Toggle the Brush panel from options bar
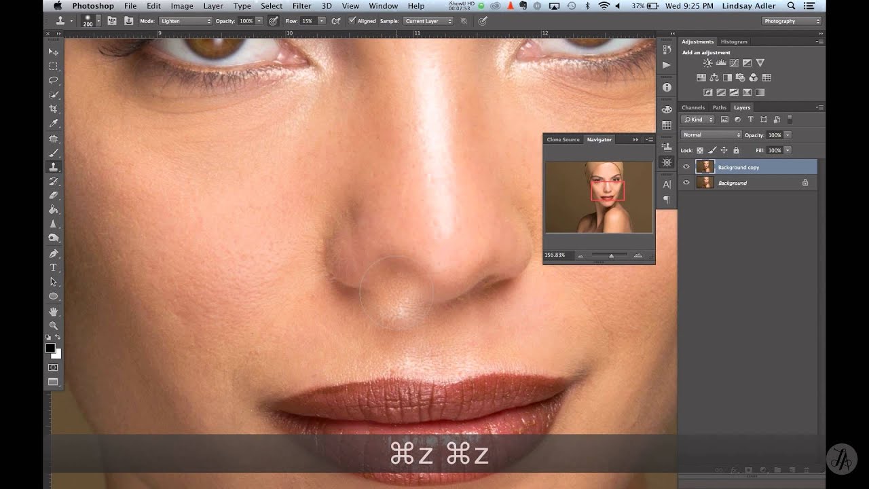Viewport: 869px width, 489px height. point(111,21)
